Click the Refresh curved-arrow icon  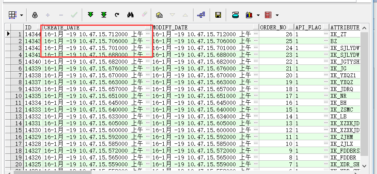pyautogui.click(x=117, y=15)
